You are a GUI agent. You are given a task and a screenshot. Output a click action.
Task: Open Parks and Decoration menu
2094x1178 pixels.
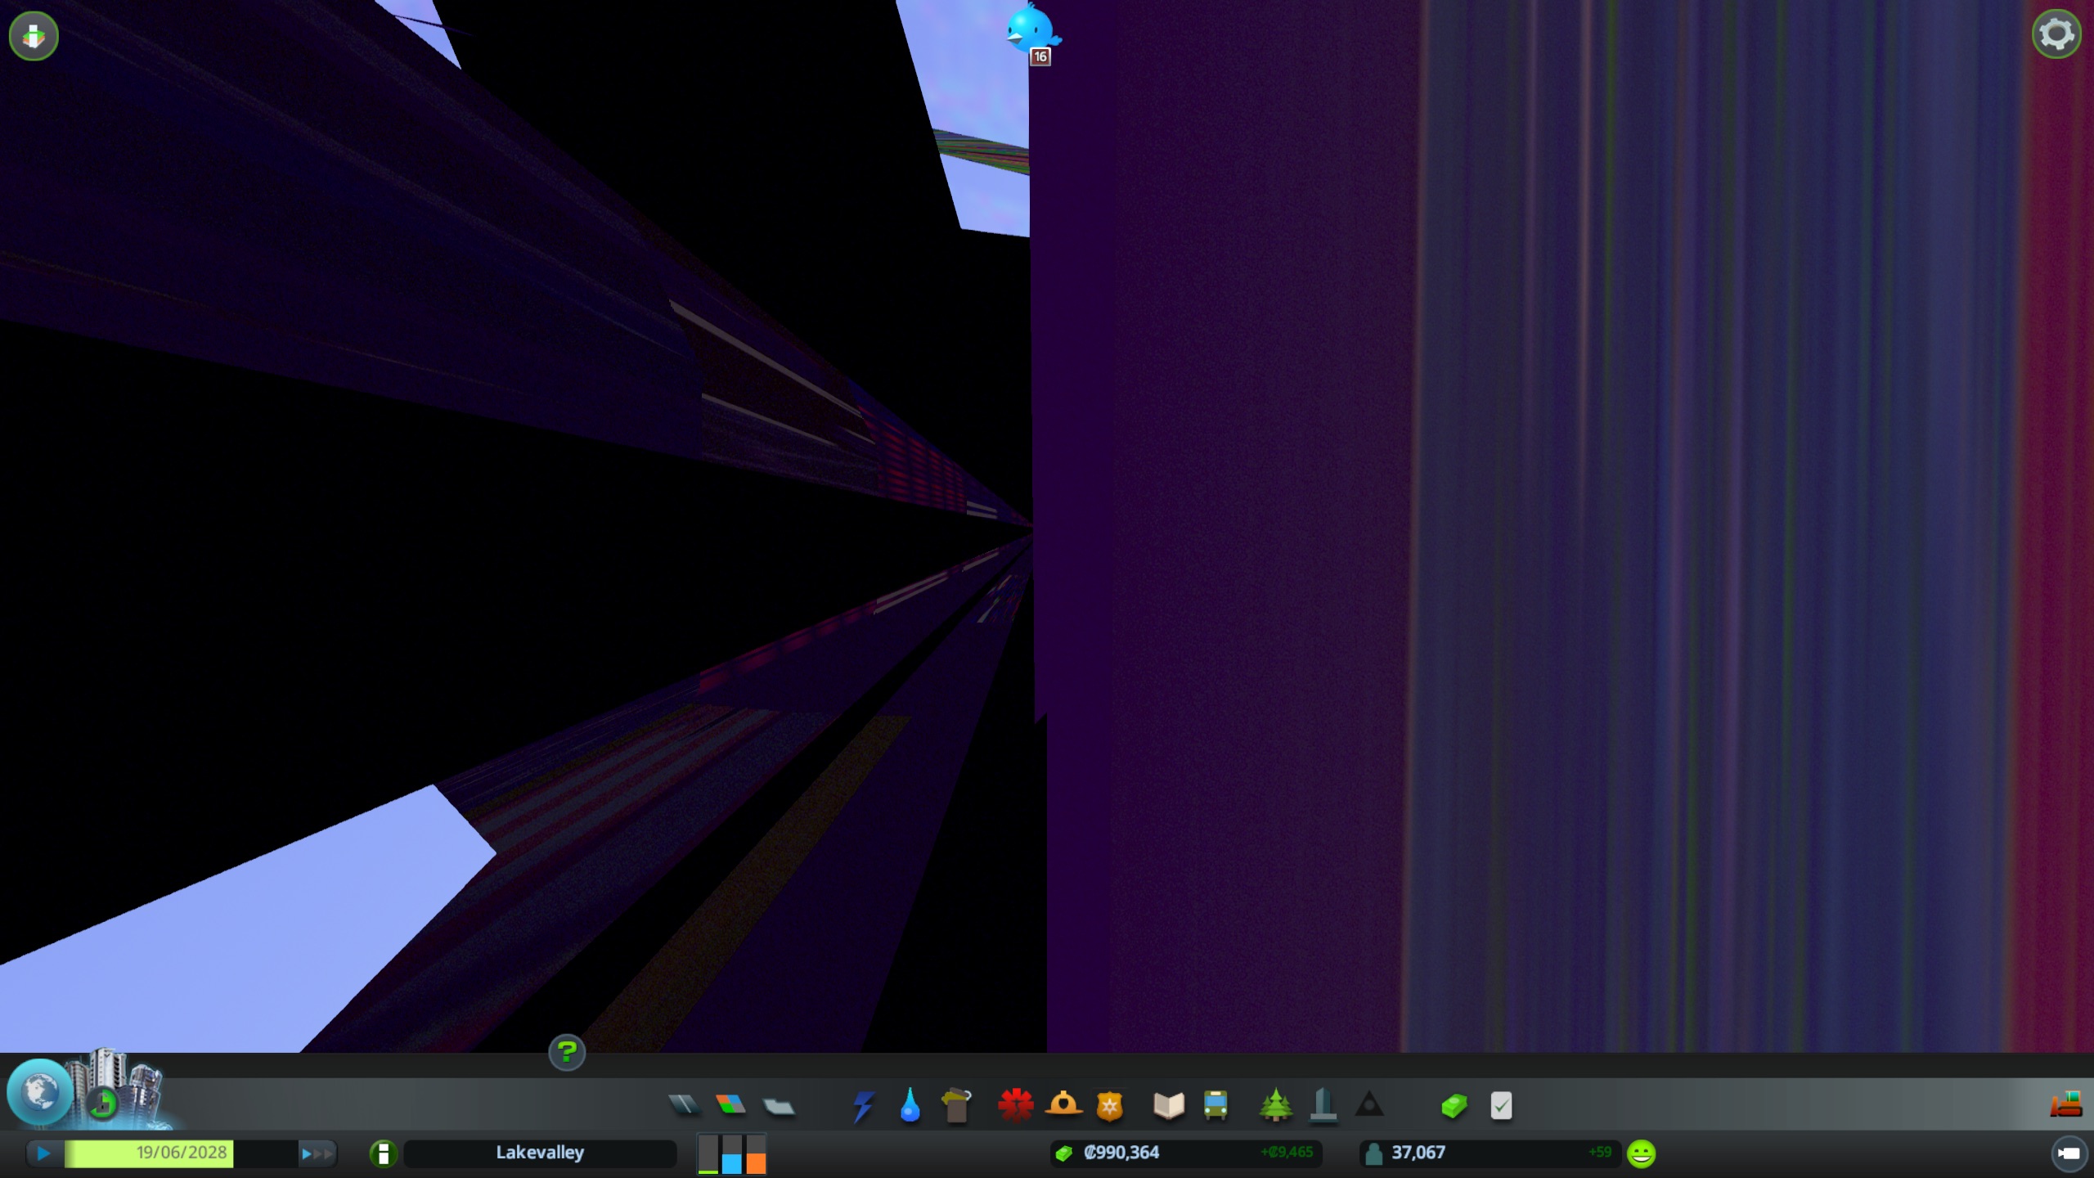click(x=1275, y=1106)
